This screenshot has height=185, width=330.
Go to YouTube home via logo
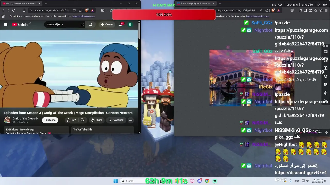[x=20, y=24]
